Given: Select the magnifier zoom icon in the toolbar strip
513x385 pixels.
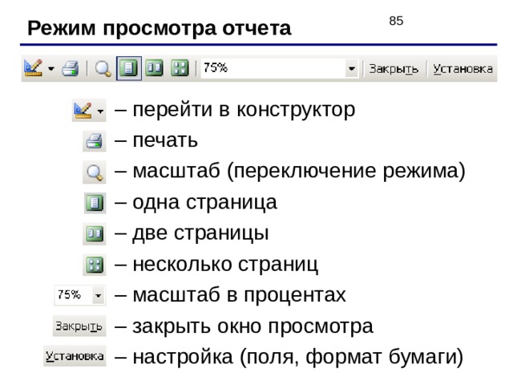Looking at the screenshot, I should 103,69.
